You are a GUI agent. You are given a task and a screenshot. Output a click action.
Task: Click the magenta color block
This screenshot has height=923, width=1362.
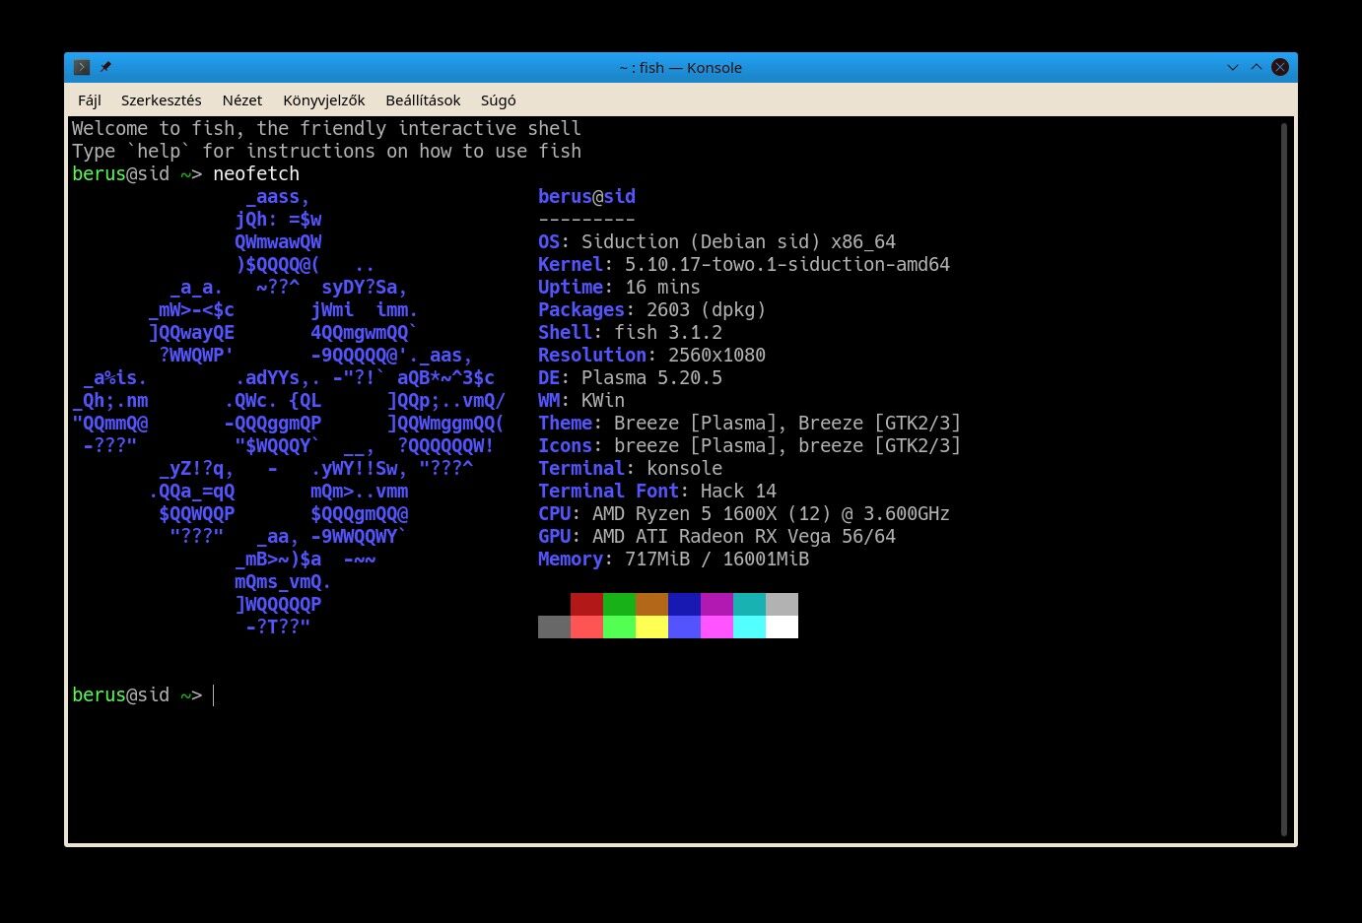point(716,626)
